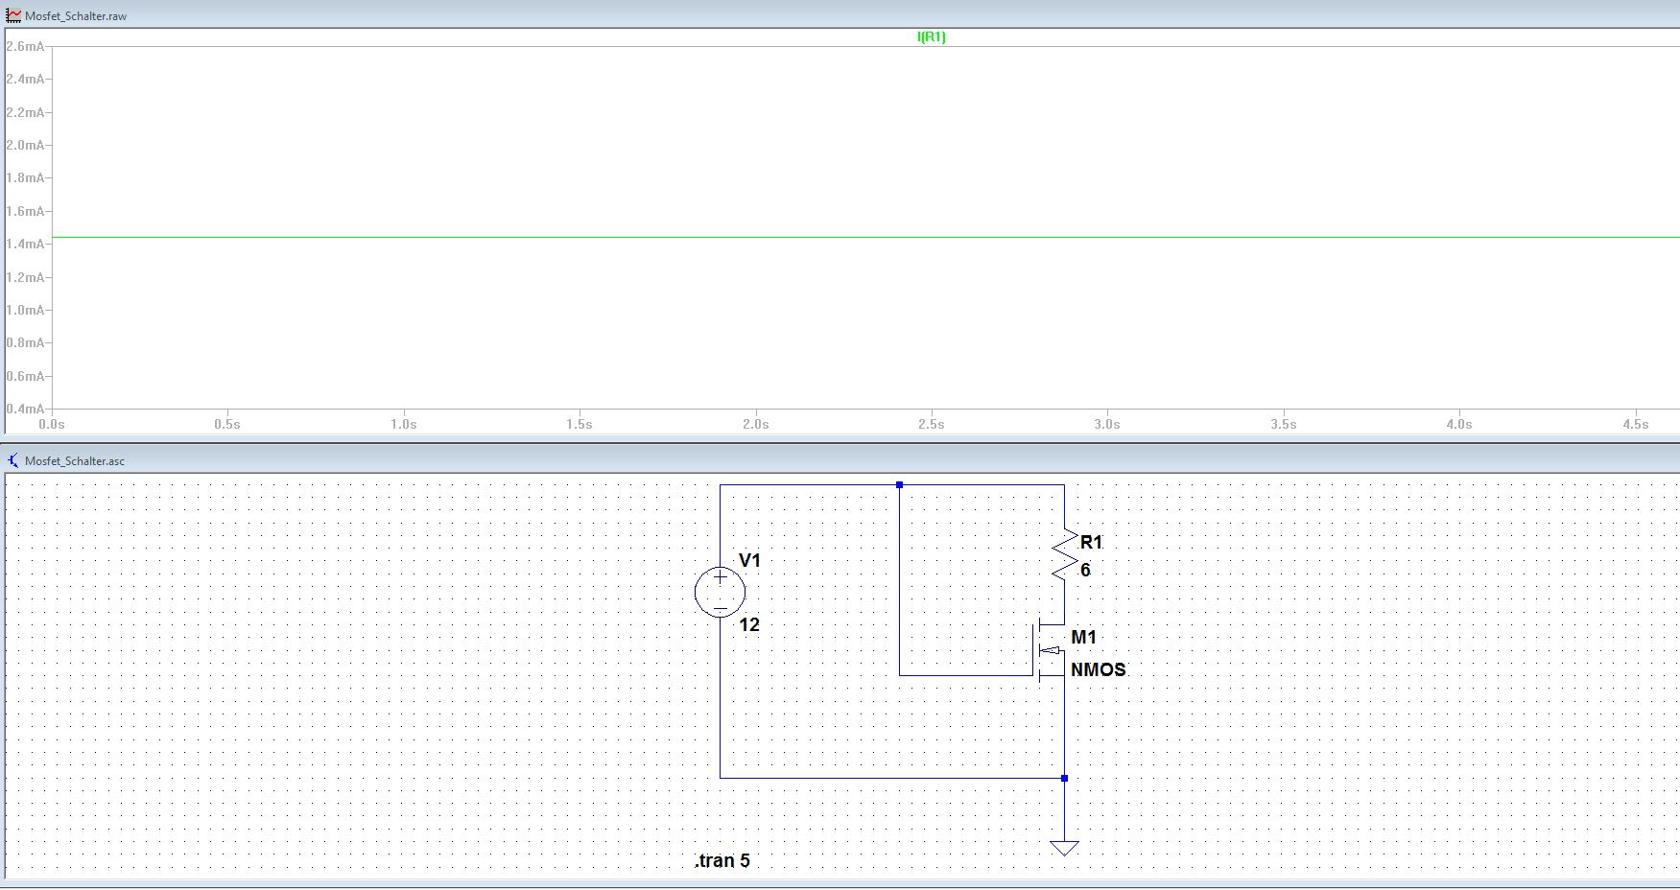
Task: Click the Mosfet_Schalter.asc title text
Action: (x=75, y=461)
